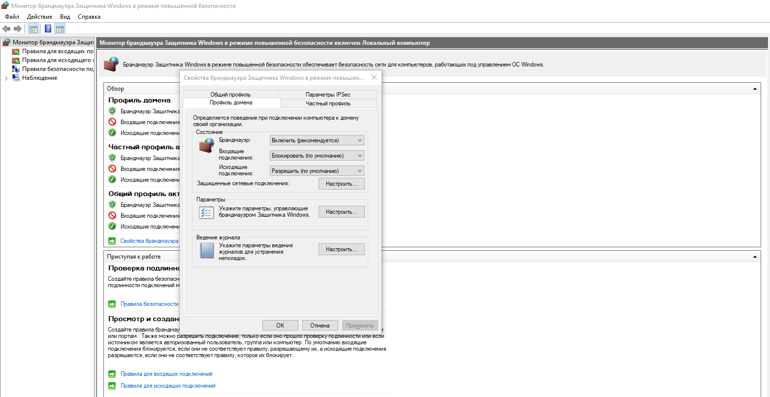Viewport: 770px width, 397px height.
Task: Click the Защищенные сетевые подключения label
Action: click(243, 183)
